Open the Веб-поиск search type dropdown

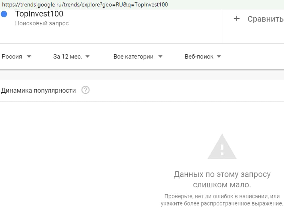point(203,57)
